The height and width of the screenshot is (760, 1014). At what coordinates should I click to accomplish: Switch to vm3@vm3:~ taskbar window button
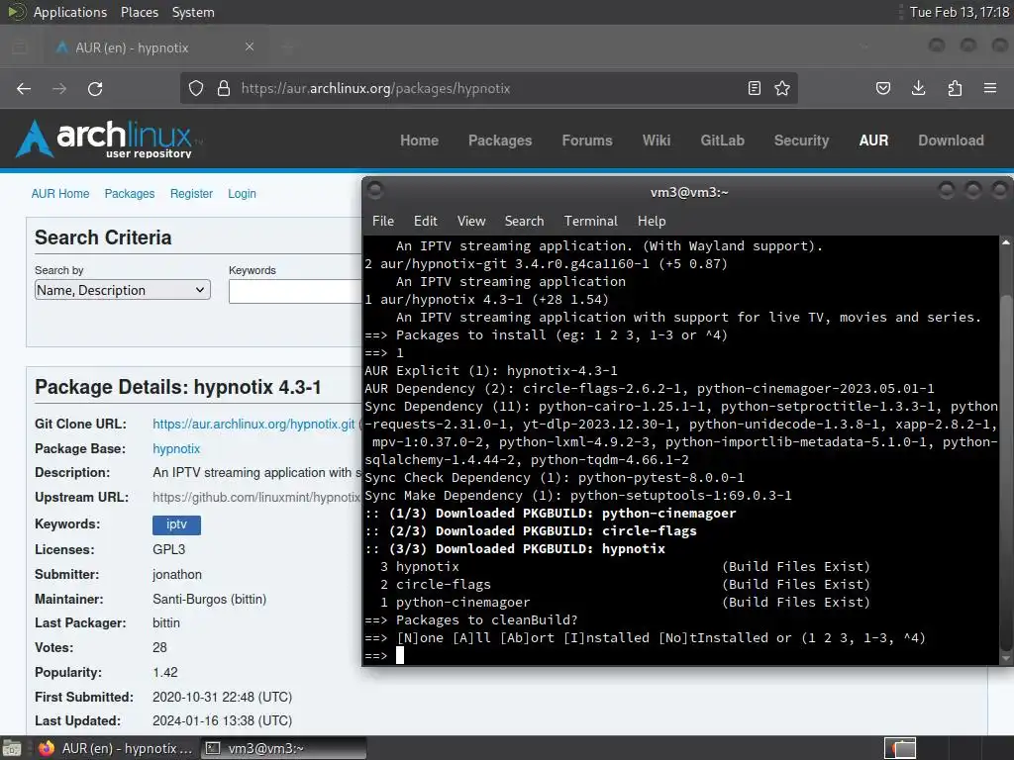pyautogui.click(x=283, y=748)
